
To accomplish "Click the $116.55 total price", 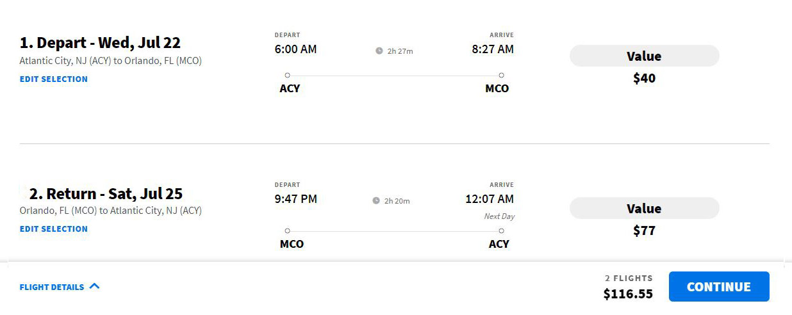I will click(x=628, y=294).
